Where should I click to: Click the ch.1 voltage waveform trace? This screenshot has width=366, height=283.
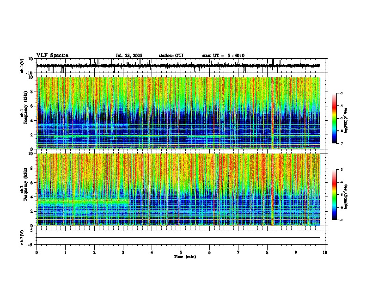178,66
